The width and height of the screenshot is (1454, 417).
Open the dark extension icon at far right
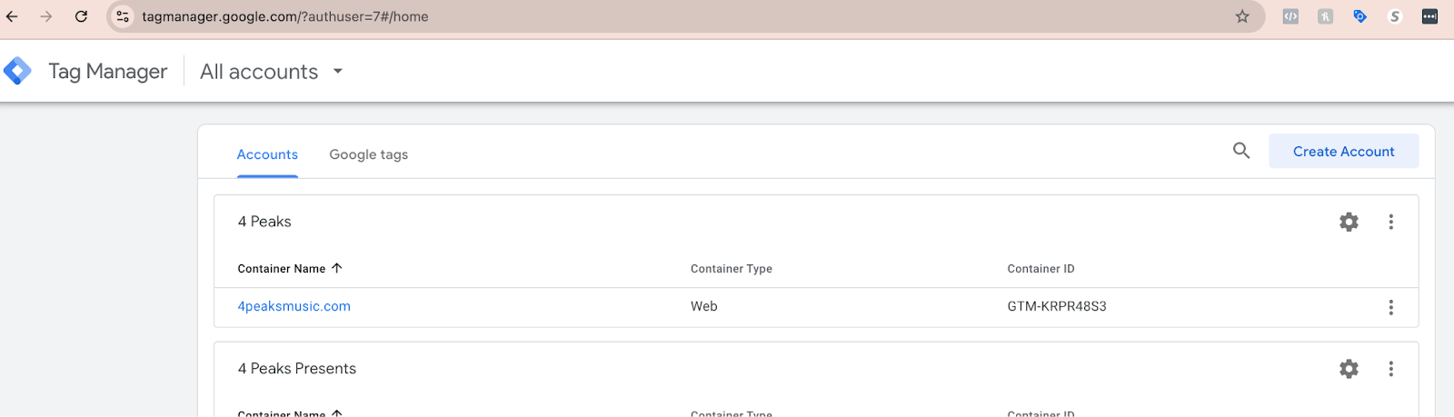point(1429,16)
